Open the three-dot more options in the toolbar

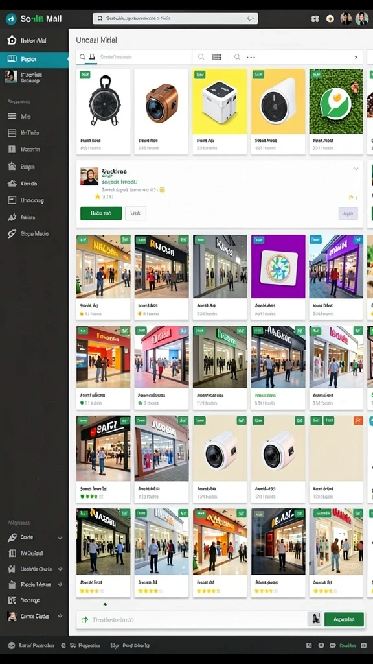pos(251,57)
